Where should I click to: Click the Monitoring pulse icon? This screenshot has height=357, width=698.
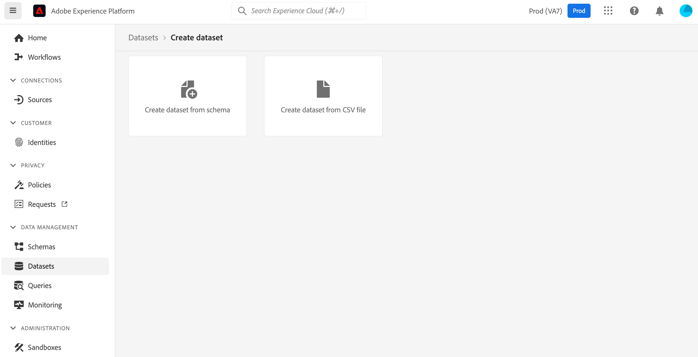[x=19, y=305]
